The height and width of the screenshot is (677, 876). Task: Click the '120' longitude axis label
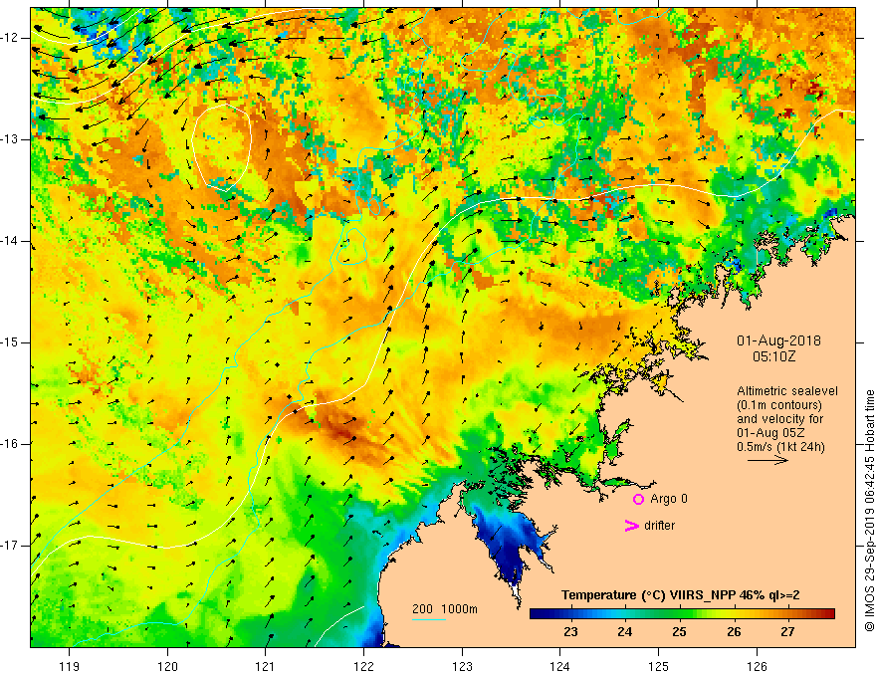click(167, 666)
